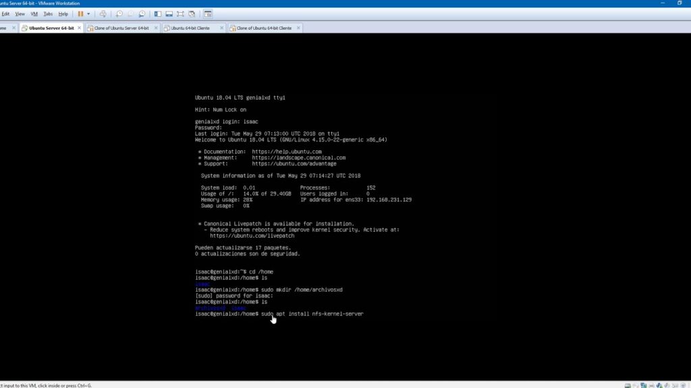This screenshot has width=691, height=388.
Task: Toggle the console view toolbar button
Action: coord(207,13)
